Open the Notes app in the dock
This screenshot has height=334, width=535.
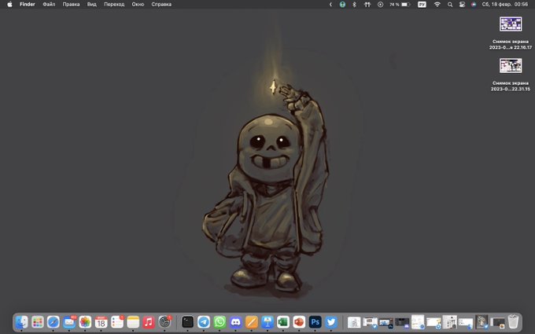coord(133,321)
